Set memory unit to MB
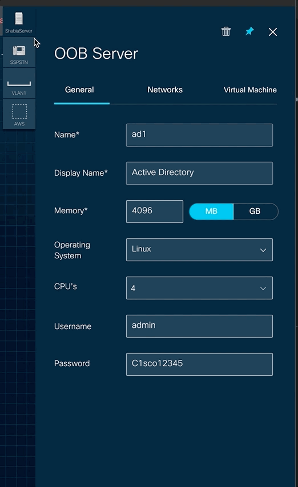 (x=211, y=212)
